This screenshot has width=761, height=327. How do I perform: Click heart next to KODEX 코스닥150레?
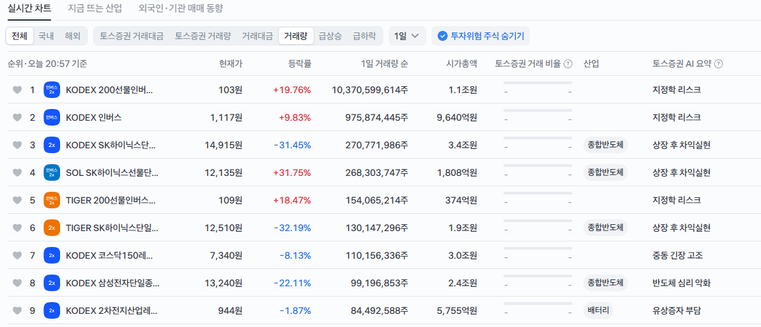pos(17,255)
